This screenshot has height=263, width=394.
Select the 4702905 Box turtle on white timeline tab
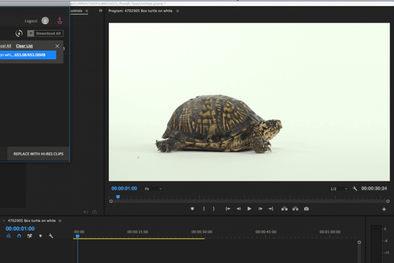click(x=32, y=220)
